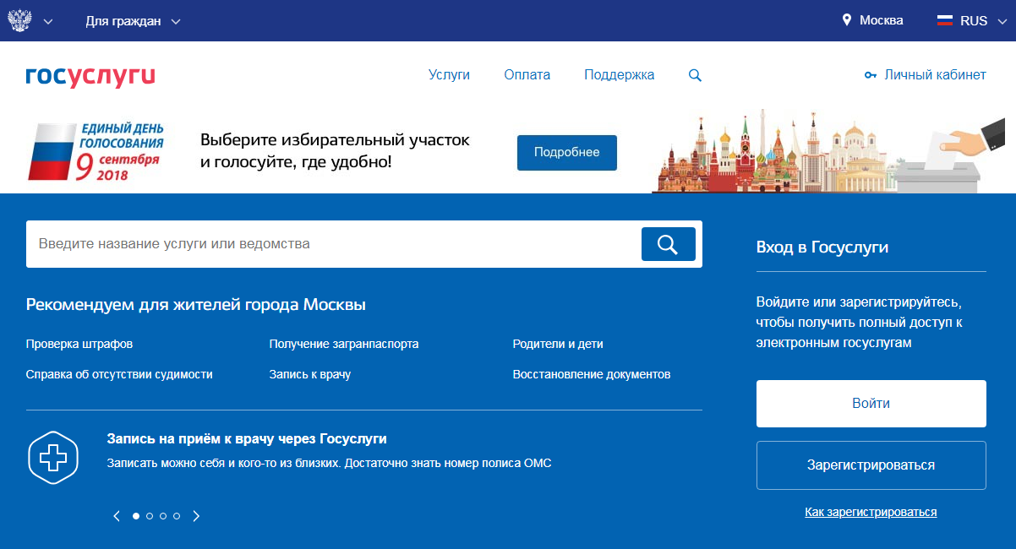Select the second carousel slide dot
This screenshot has width=1016, height=549.
pyautogui.click(x=150, y=516)
